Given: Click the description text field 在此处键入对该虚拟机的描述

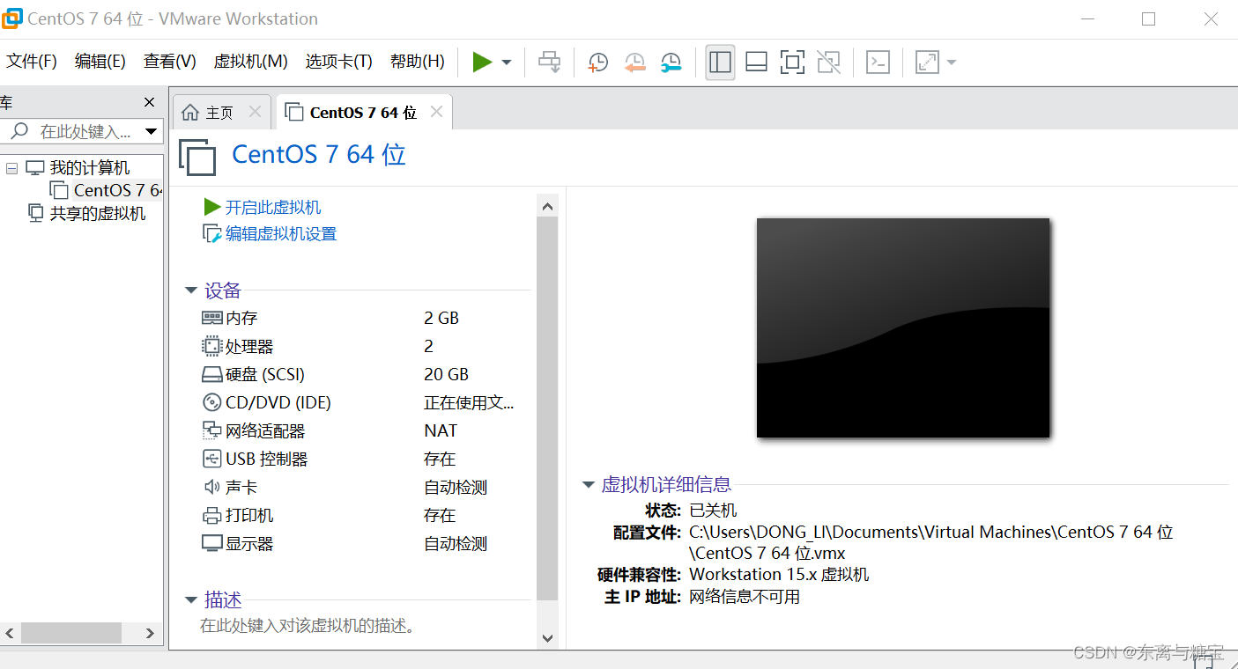Looking at the screenshot, I should tap(308, 626).
